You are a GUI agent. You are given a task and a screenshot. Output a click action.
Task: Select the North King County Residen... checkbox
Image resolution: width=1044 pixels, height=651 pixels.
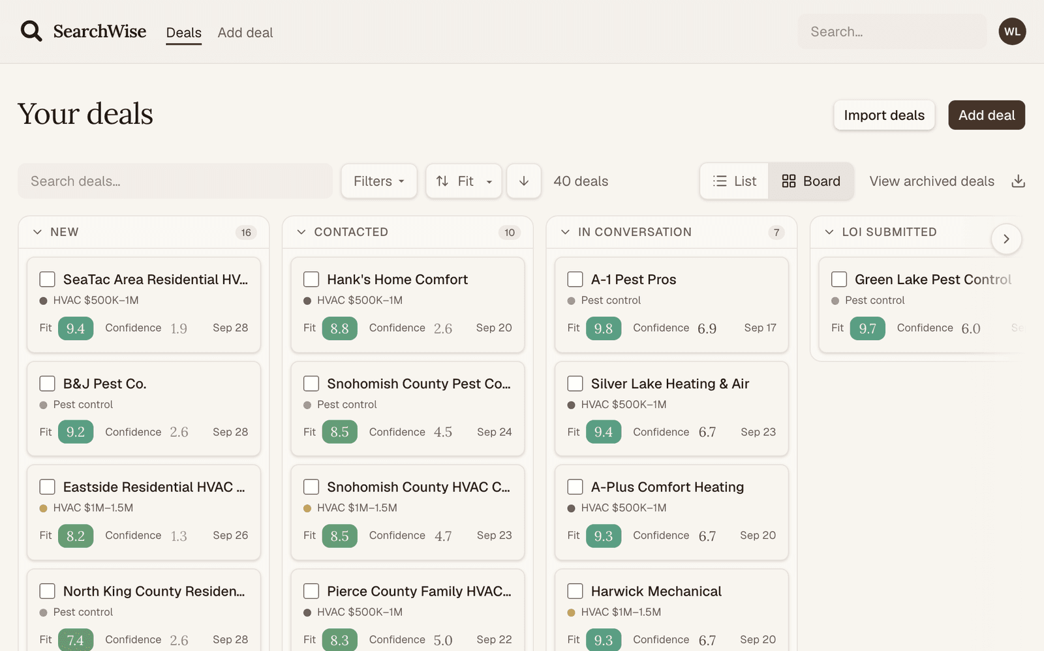point(47,591)
